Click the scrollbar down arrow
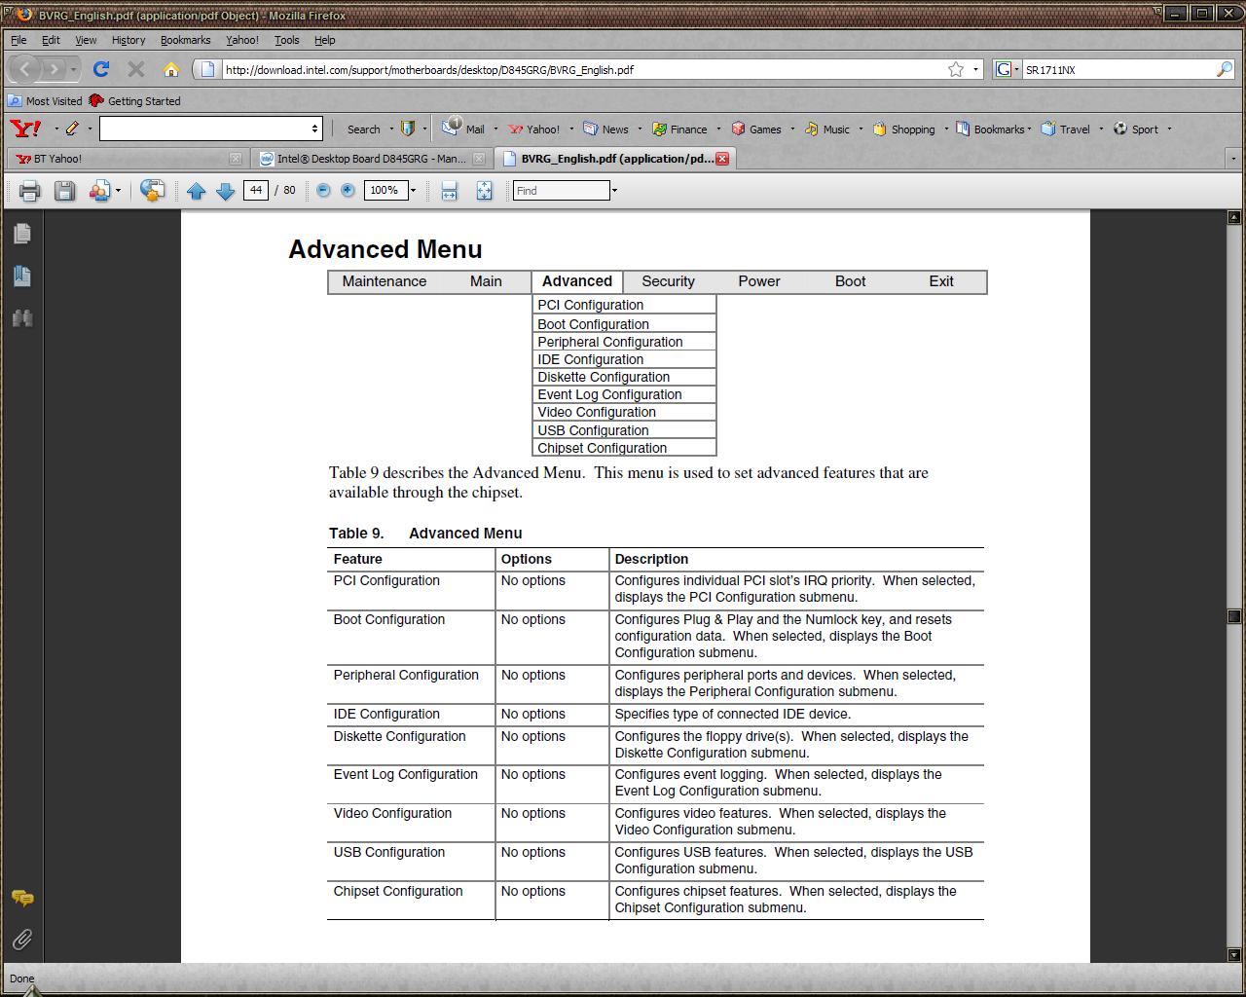This screenshot has height=997, width=1246. [1234, 955]
